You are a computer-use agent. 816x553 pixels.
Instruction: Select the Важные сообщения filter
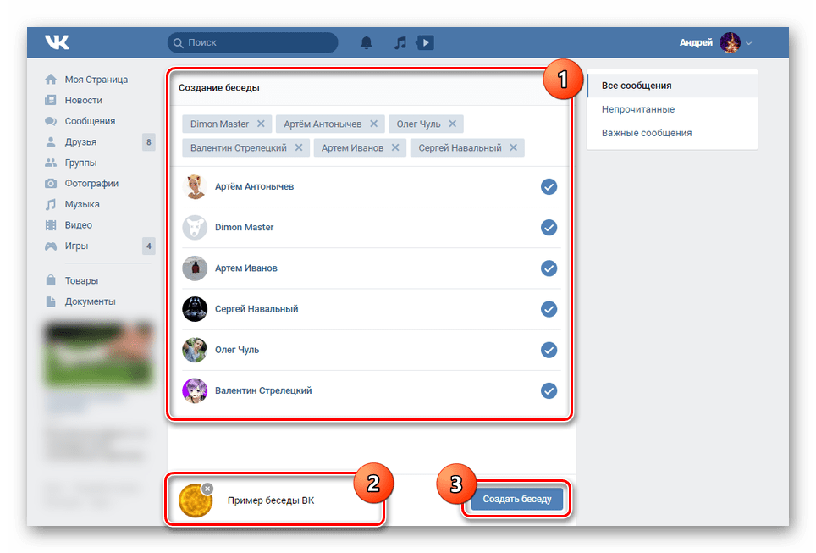[647, 133]
